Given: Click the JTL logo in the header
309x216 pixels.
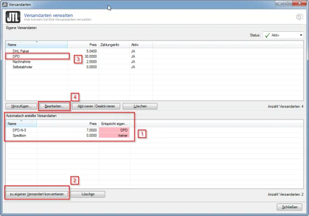Looking at the screenshot, I should 13,17.
